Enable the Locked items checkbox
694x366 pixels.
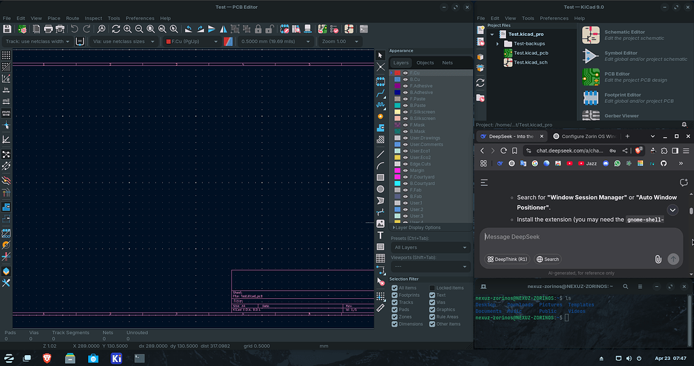(431, 288)
